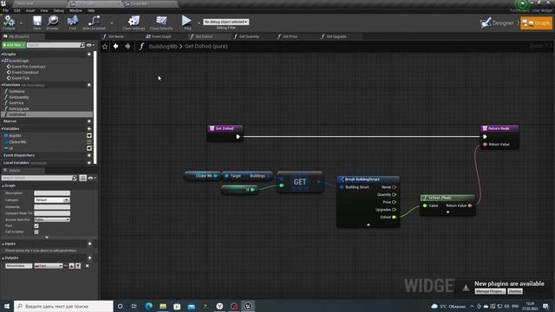The width and height of the screenshot is (555, 312).
Task: Switch to the Get Name graph tab
Action: click(116, 36)
